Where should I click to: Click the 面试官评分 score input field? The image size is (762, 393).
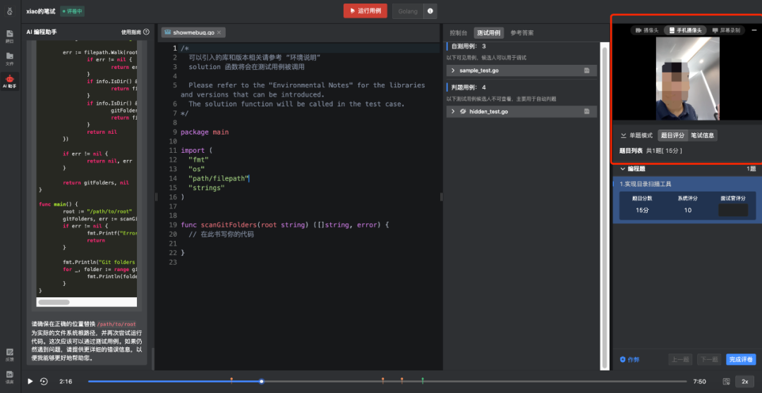coord(733,210)
